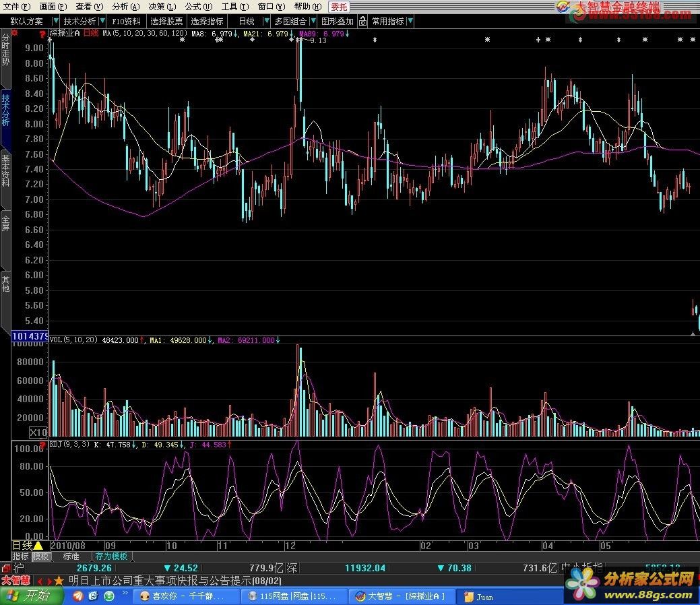Click the 日线 period button

tap(247, 21)
